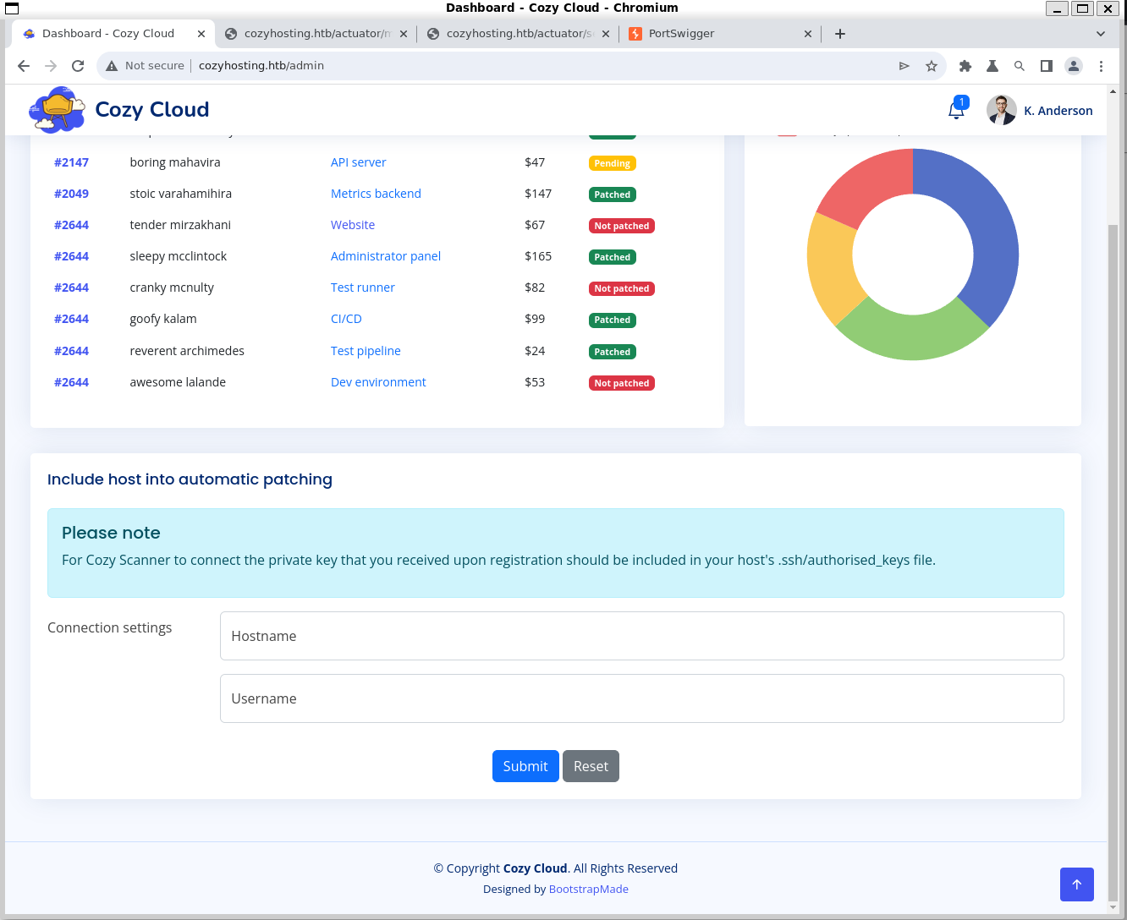
Task: Click the PortSwigger tab favicon
Action: [x=635, y=34]
